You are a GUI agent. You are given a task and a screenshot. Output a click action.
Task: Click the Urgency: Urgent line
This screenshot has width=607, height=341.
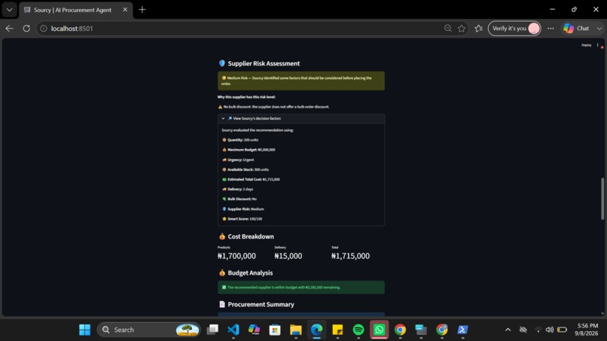pos(238,160)
